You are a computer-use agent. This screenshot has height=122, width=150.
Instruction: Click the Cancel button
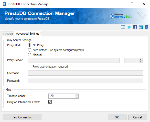pos(138,117)
